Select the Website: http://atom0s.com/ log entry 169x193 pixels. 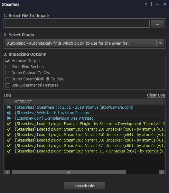point(52,113)
